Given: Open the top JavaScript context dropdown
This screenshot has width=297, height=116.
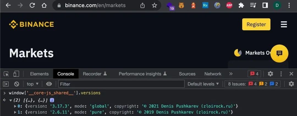Looking at the screenshot, I should [x=32, y=84].
